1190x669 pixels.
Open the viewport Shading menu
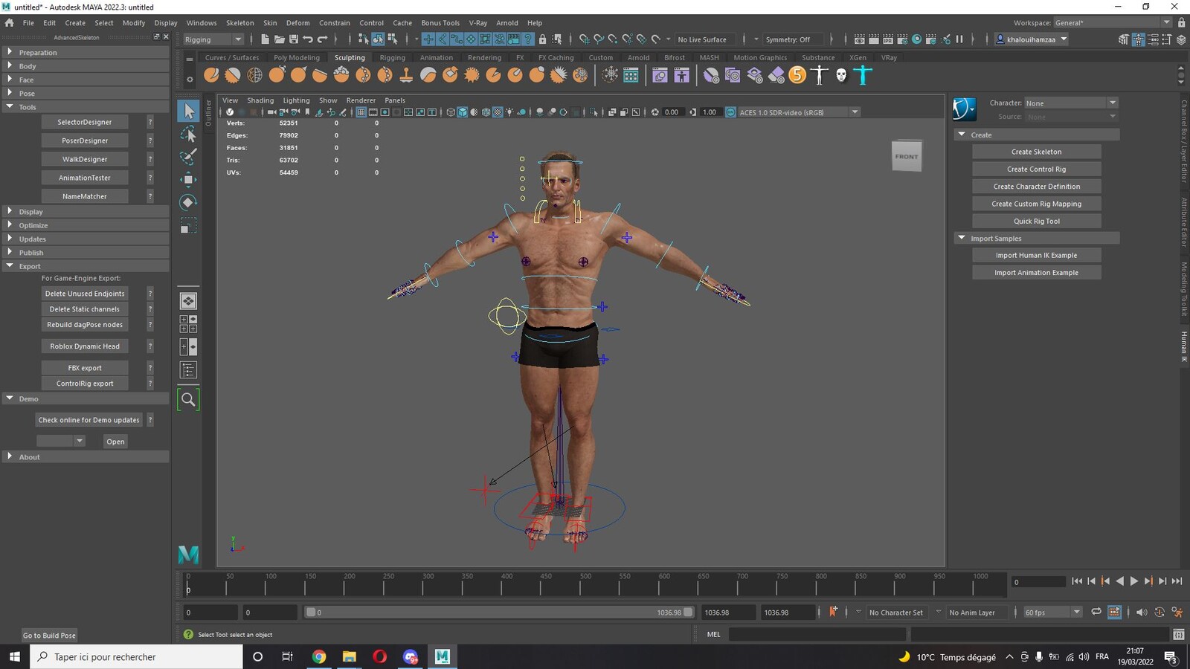(260, 100)
